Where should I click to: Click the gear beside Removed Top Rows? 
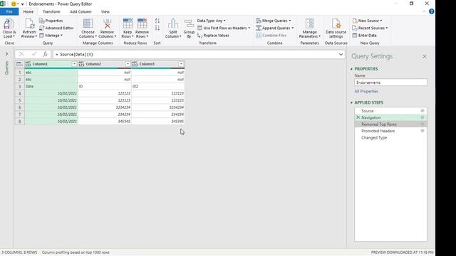pos(423,124)
